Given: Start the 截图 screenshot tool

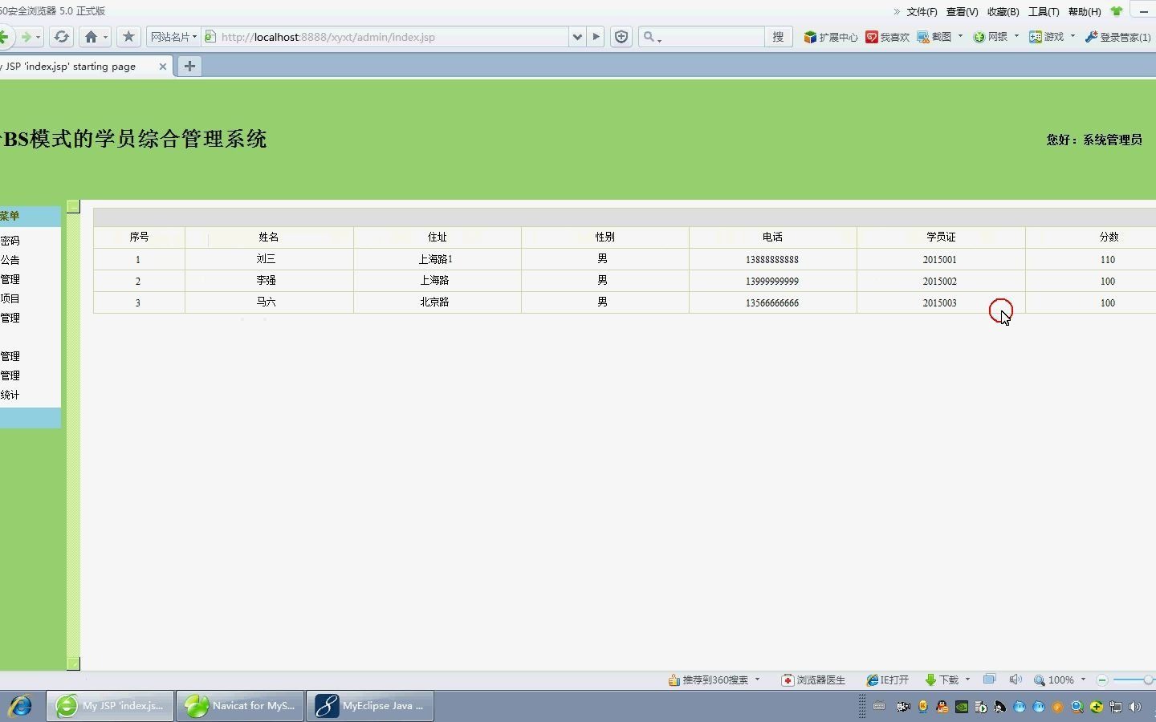Looking at the screenshot, I should [x=934, y=37].
